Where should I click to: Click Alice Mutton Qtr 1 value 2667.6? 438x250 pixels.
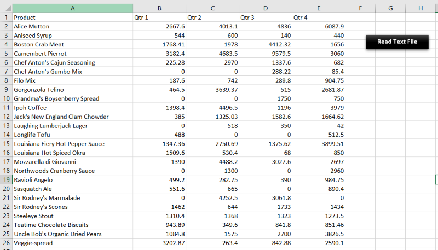click(159, 26)
